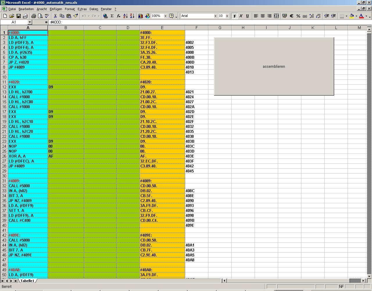Click the Merge and Center icon
The height and width of the screenshot is (291, 372).
[x=276, y=16]
